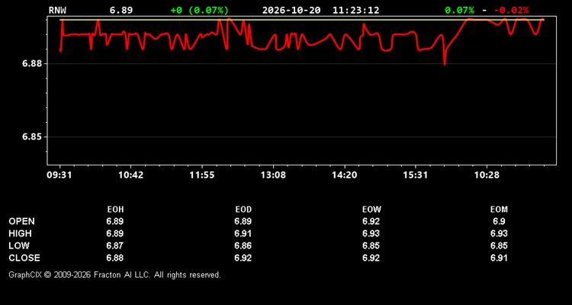Open the GraphCIX copyright notice
The image size is (572, 305).
pyautogui.click(x=114, y=274)
